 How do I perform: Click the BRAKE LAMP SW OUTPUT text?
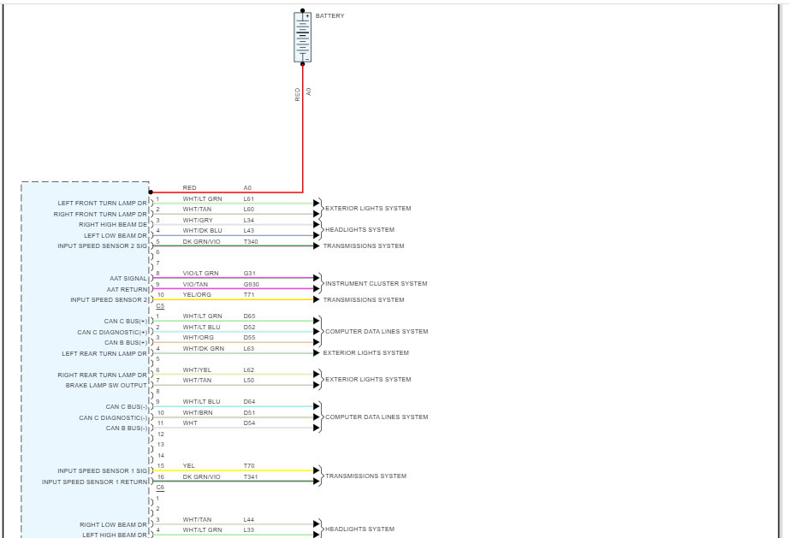pos(104,386)
